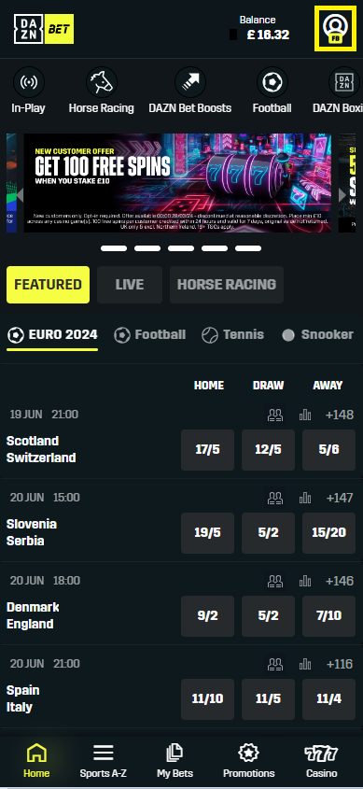
Task: Open DAZN Bet Boosts rocket icon
Action: 190,82
